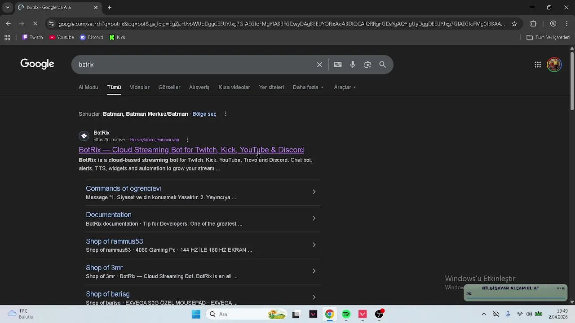575x323 pixels.
Task: Click the chevron for Shop of barisg
Action: (314, 297)
